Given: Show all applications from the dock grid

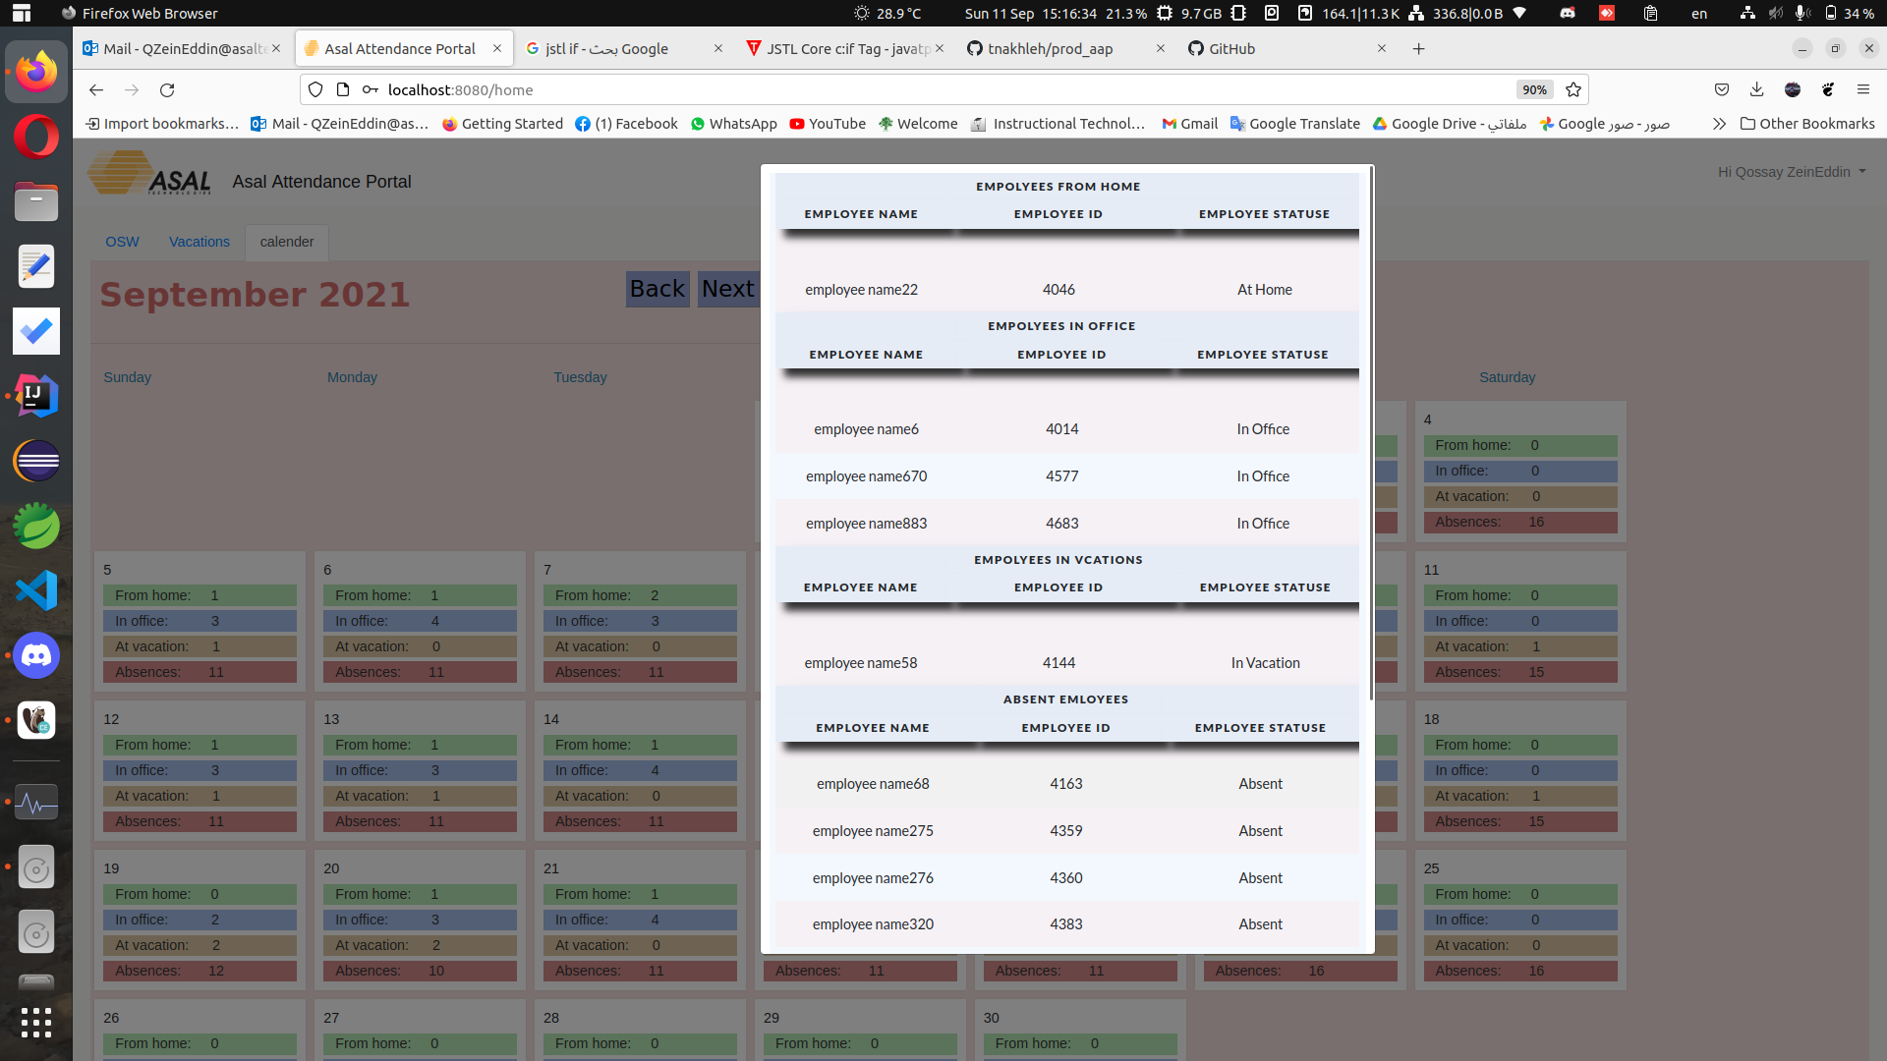Looking at the screenshot, I should [35, 1023].
